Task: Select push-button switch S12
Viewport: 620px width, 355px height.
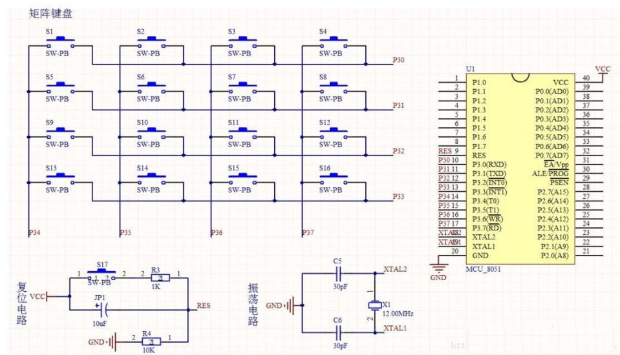Action: click(x=334, y=134)
